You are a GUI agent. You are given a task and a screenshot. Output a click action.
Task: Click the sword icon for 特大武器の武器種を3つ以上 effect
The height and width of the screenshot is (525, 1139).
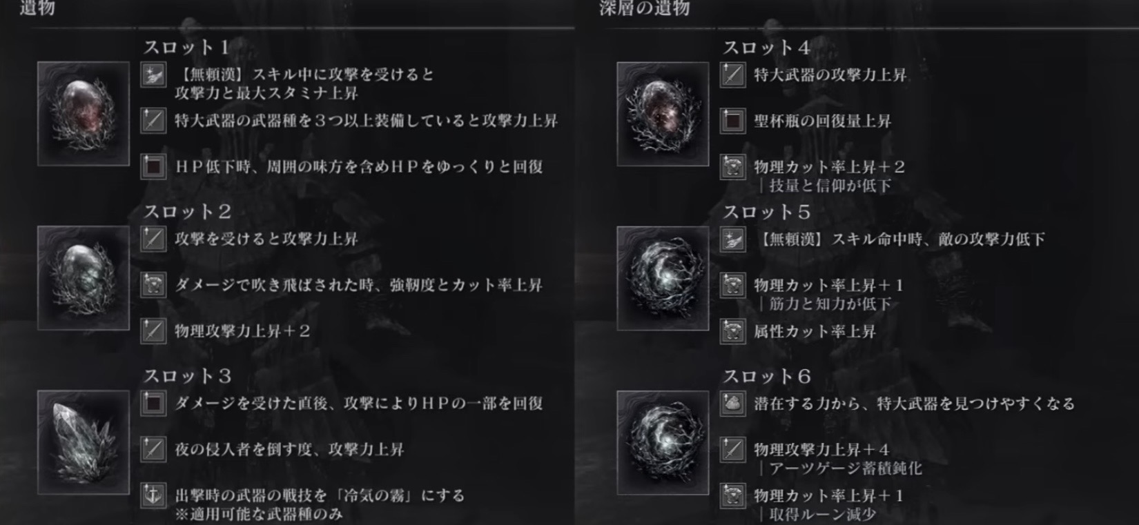pos(153,121)
